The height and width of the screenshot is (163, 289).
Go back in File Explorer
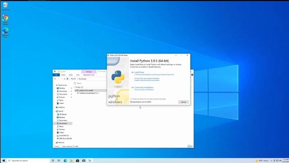click(55, 79)
